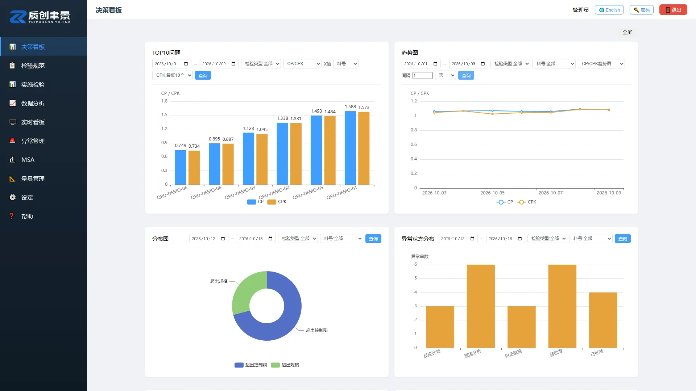Image resolution: width=696 pixels, height=391 pixels.
Task: Toggle the CPK legend in TOP10 chart
Action: pos(277,202)
